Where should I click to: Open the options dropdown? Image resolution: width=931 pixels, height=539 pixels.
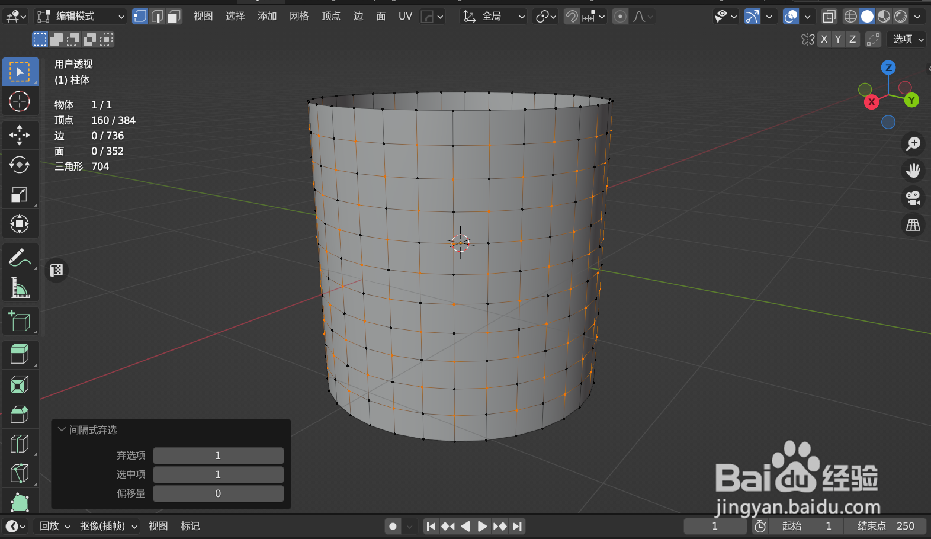[907, 39]
